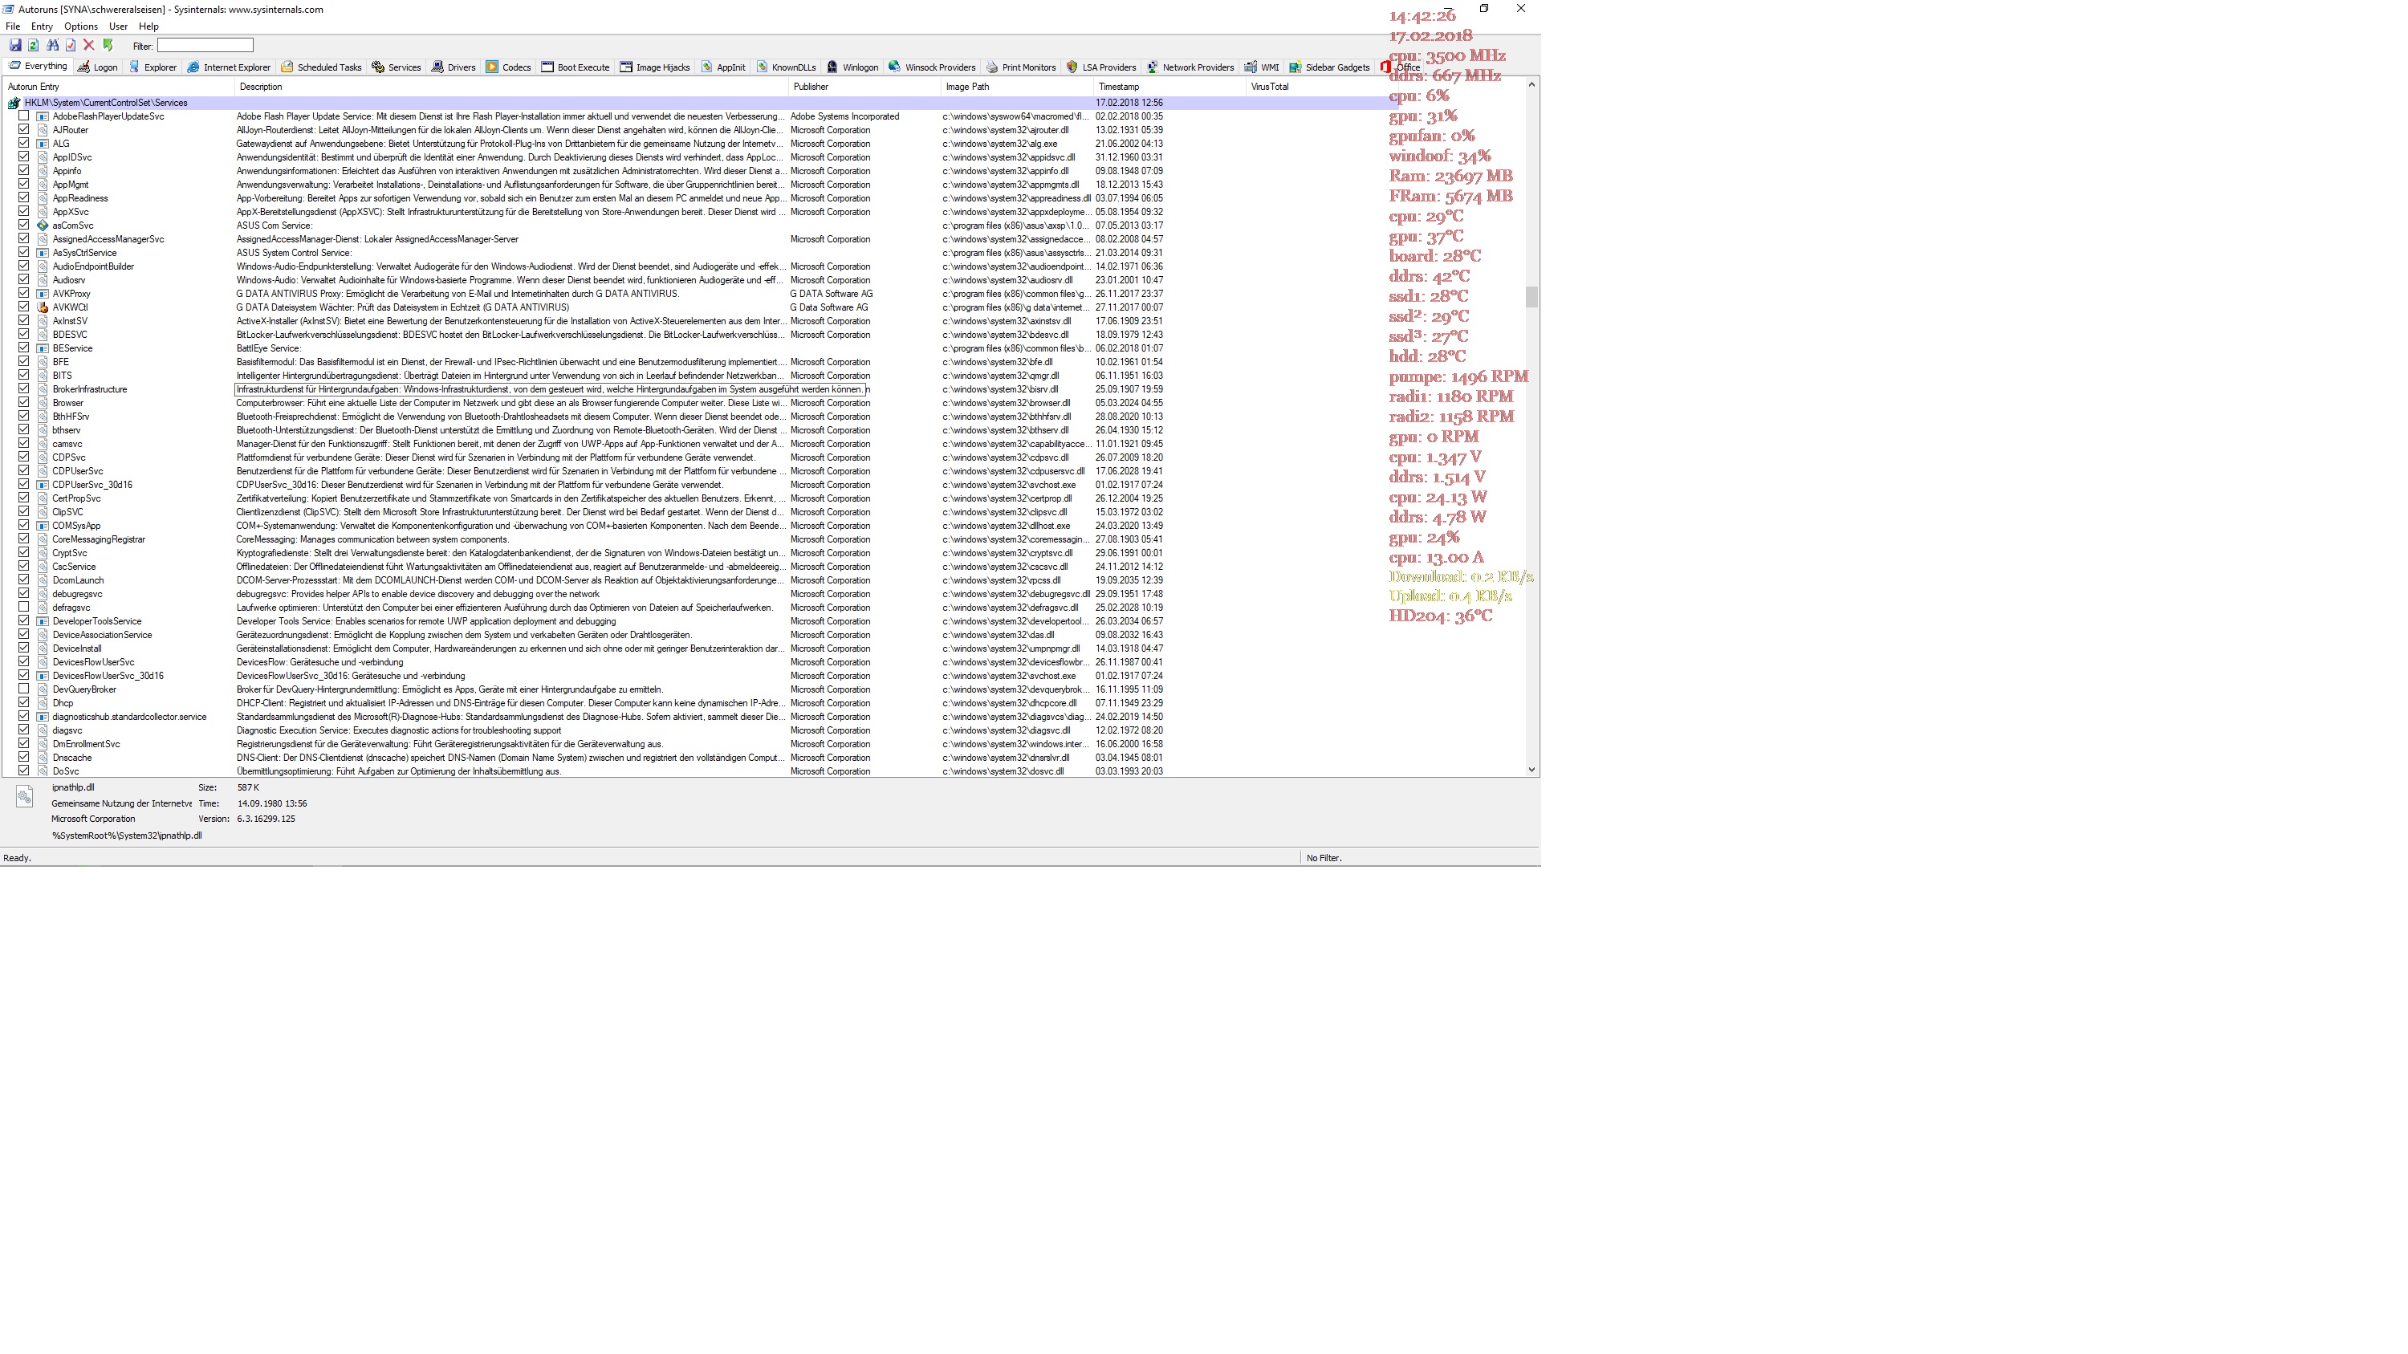This screenshot has width=2408, height=1354.
Task: Open the File menu
Action: 13,26
